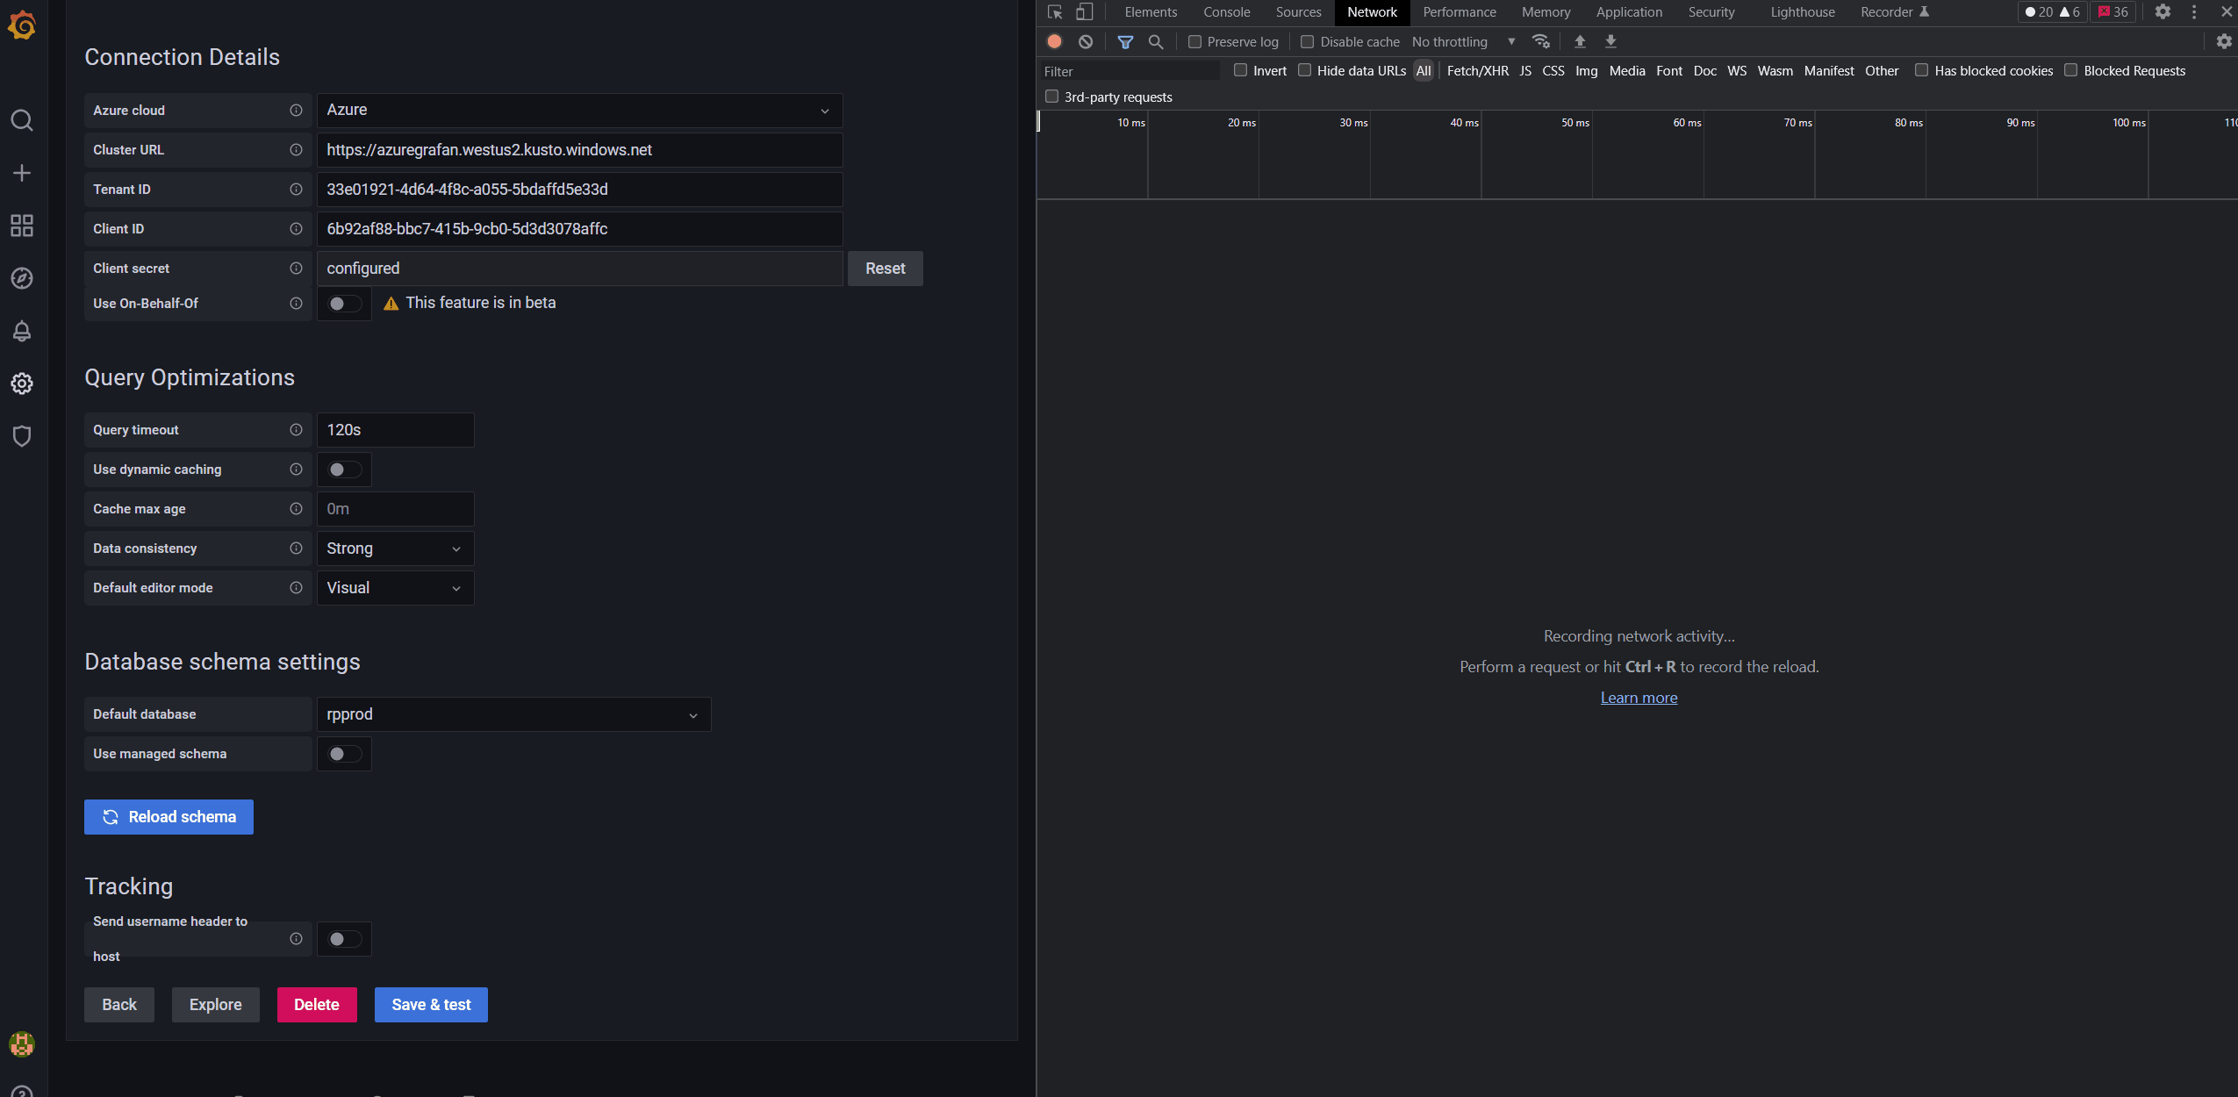Open Network panel settings gear

(2224, 41)
